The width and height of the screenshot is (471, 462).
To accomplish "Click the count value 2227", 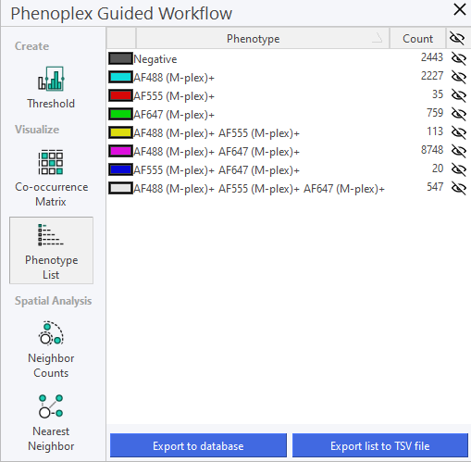I will (432, 76).
